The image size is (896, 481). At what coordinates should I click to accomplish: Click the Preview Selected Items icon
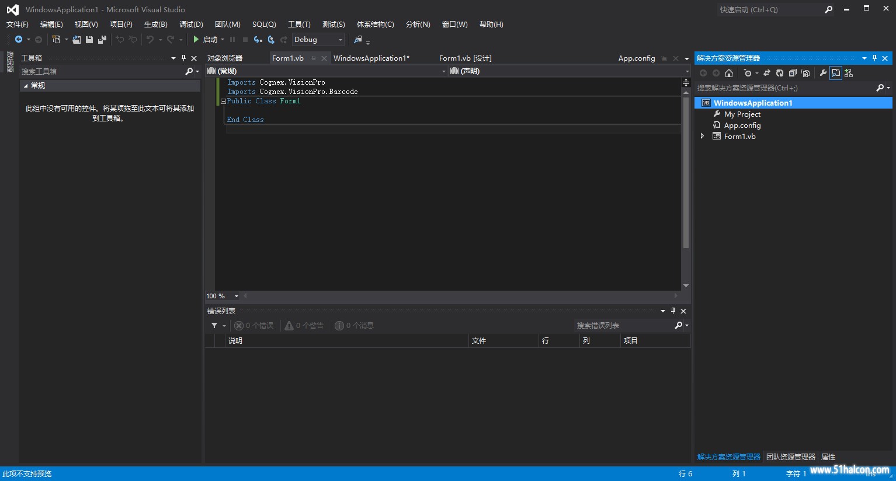tap(836, 73)
